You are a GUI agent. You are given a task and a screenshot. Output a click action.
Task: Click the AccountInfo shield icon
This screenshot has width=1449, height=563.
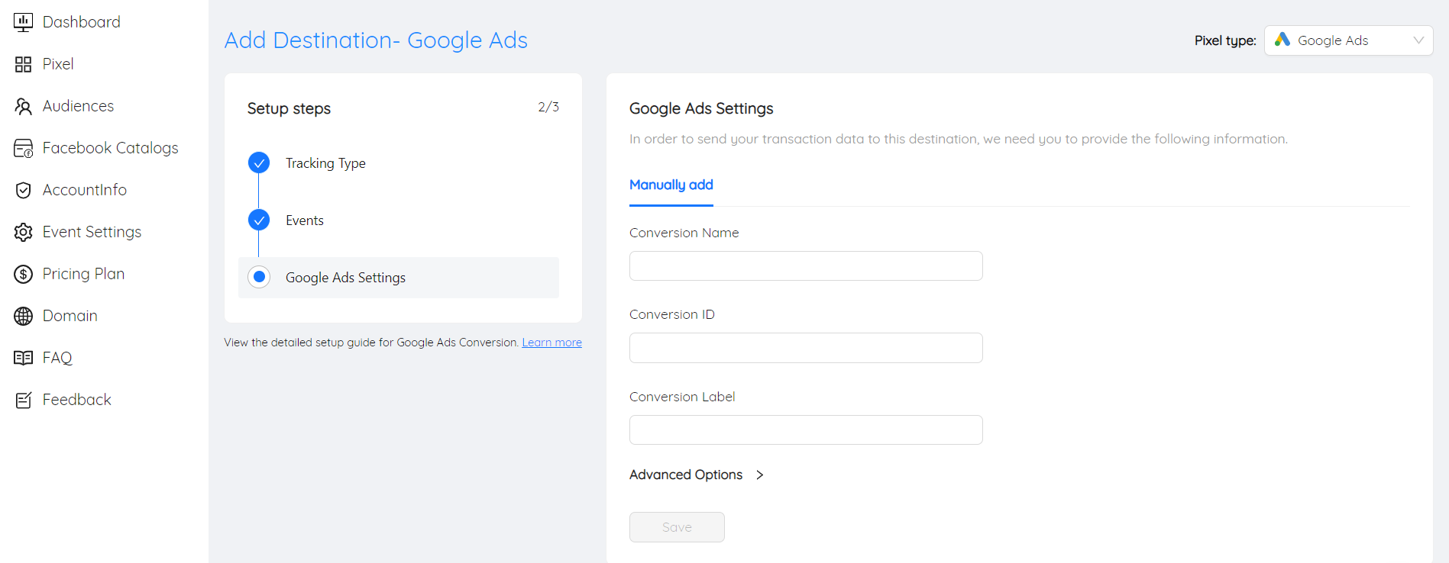(24, 190)
